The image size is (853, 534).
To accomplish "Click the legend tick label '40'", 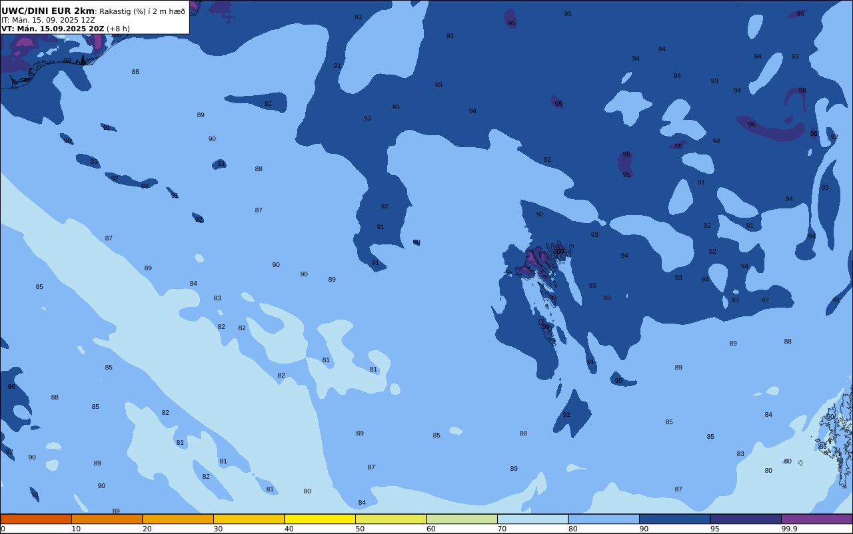I will pyautogui.click(x=289, y=529).
